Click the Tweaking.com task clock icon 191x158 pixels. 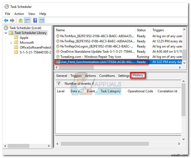point(58,56)
